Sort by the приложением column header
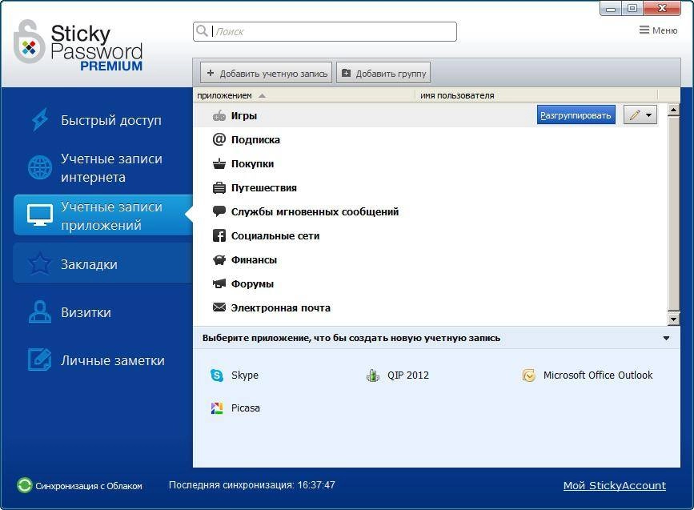Screen dimensions: 694x510 (x=304, y=95)
